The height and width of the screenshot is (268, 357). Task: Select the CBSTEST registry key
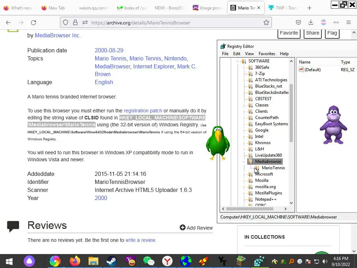[x=263, y=99]
